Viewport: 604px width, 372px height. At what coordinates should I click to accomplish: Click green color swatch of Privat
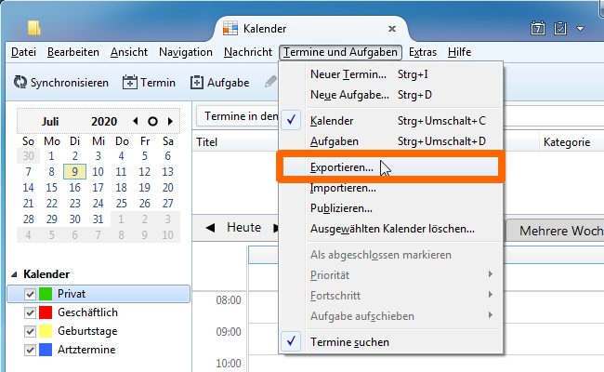[x=46, y=294]
